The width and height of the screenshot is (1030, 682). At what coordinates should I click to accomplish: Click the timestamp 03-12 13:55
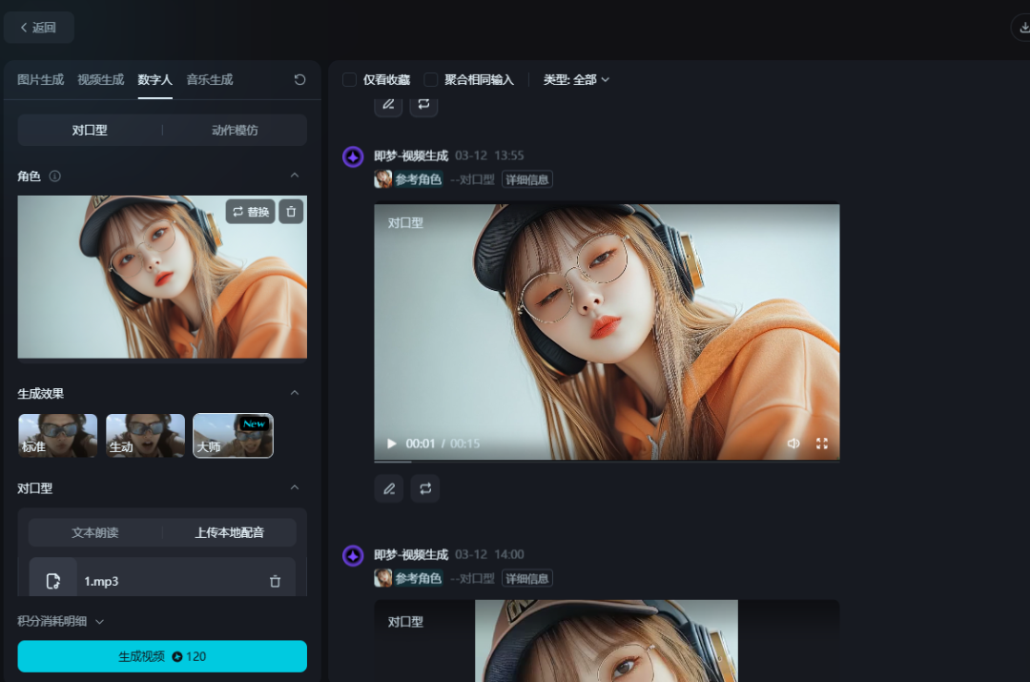pyautogui.click(x=489, y=155)
